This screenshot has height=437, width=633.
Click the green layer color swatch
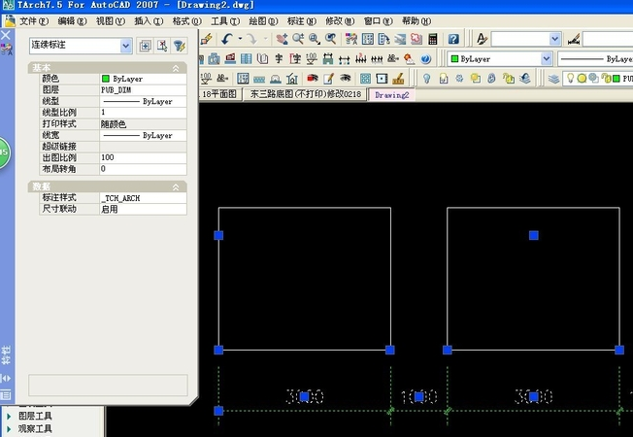point(616,79)
